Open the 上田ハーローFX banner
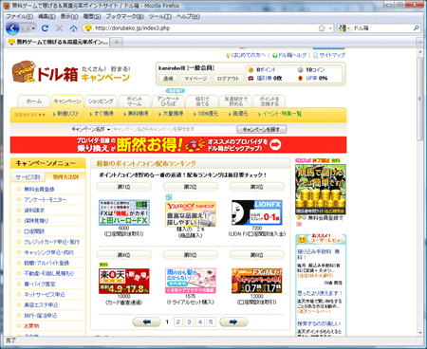427x349 pixels. (x=124, y=212)
